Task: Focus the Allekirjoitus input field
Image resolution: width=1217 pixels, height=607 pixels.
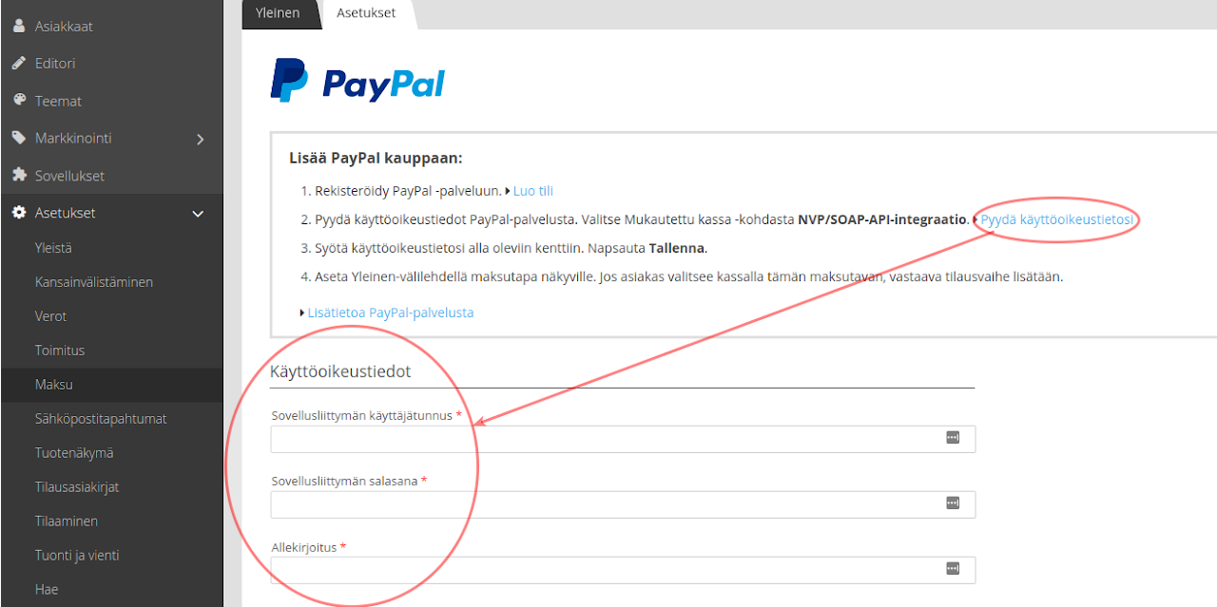Action: (x=623, y=570)
